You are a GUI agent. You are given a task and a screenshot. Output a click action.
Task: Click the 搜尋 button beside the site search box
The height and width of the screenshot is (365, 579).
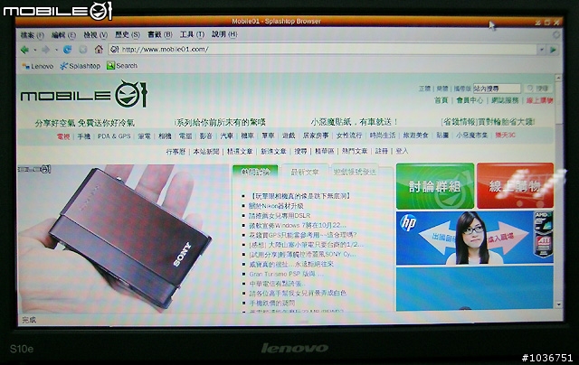point(538,89)
